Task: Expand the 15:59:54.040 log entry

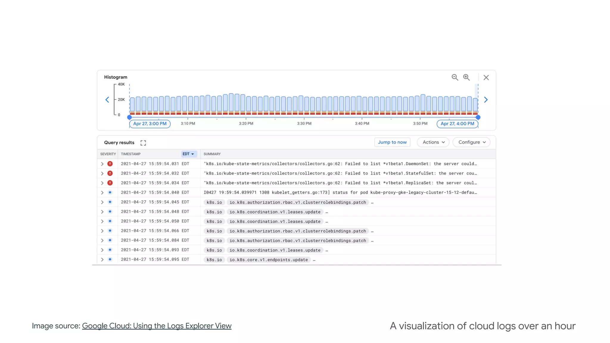Action: 102,193
